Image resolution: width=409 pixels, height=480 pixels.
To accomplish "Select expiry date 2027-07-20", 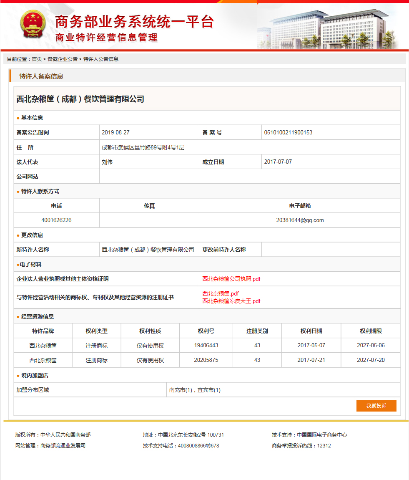I will coord(371,360).
